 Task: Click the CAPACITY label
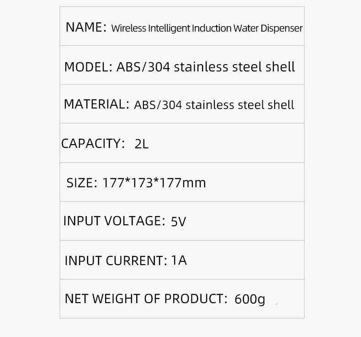pos(93,143)
